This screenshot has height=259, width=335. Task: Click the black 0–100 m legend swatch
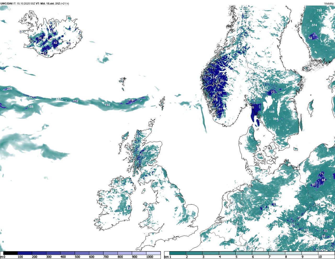(x=11, y=253)
